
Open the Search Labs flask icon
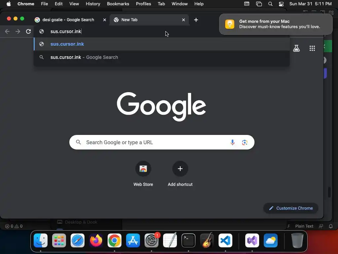[x=296, y=48]
